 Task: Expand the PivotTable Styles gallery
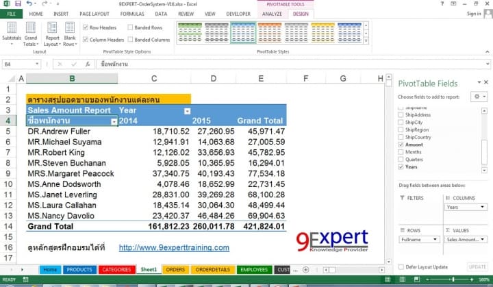coord(366,41)
